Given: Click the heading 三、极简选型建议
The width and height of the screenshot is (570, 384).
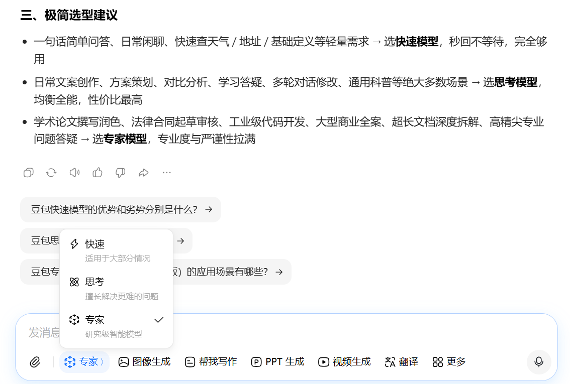Looking at the screenshot, I should pyautogui.click(x=69, y=15).
